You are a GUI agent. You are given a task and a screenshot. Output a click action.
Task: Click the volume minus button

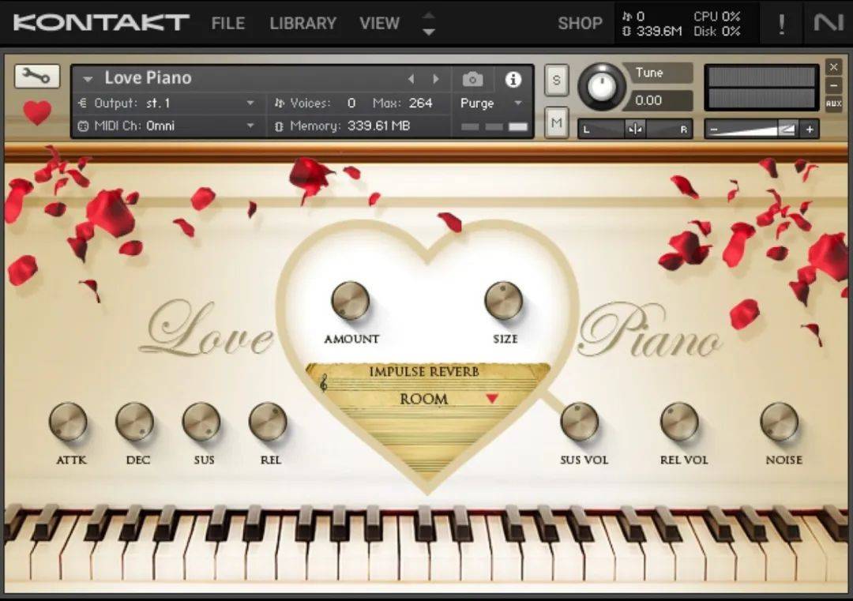pos(714,130)
